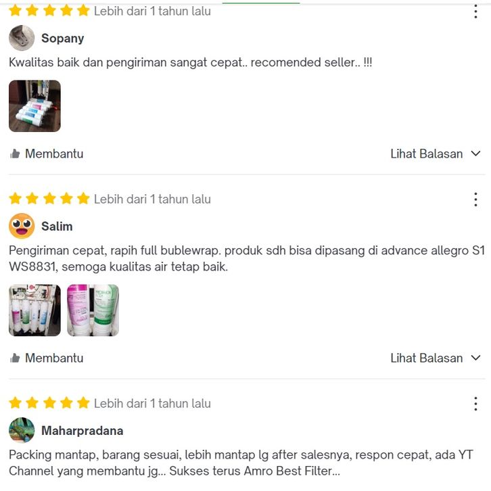The height and width of the screenshot is (491, 491).
Task: Click the username Maharpradana
Action: coord(83,431)
